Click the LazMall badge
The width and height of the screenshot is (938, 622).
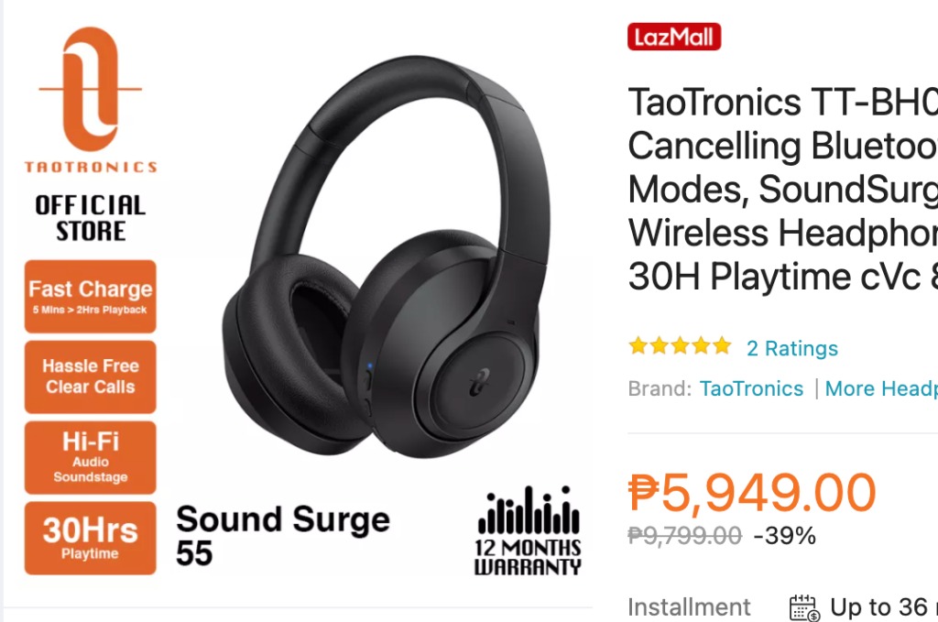(674, 37)
